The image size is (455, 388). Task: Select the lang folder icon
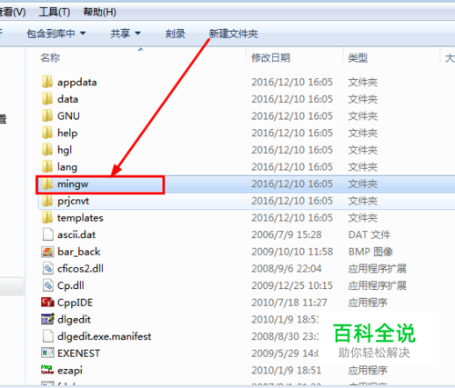[47, 167]
